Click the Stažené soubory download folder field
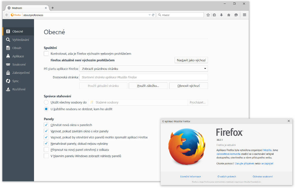Image resolution: width=295 pixels, height=188 pixels. pyautogui.click(x=138, y=102)
